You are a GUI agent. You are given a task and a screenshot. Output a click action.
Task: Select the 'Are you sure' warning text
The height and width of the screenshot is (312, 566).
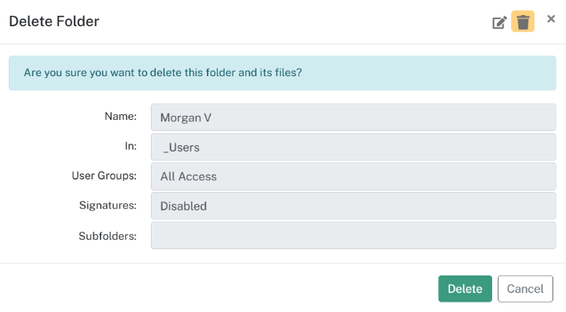(x=163, y=72)
